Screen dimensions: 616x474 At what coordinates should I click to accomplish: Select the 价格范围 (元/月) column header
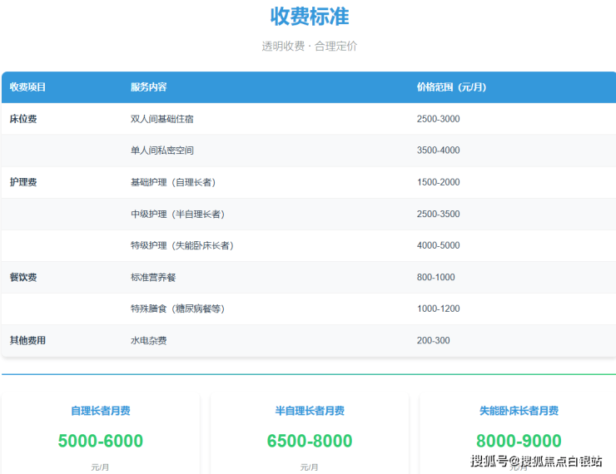(x=451, y=87)
